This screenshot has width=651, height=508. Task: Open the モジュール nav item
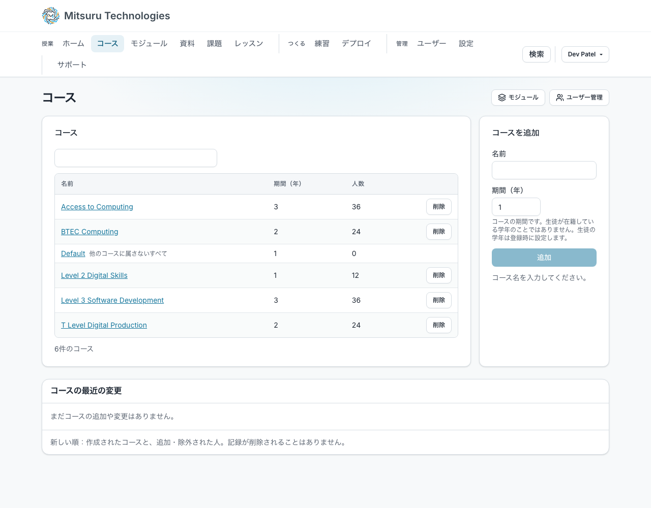coord(149,44)
